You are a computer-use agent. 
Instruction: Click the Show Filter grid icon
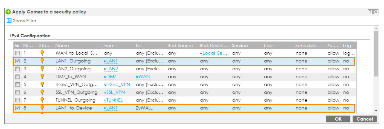coord(9,21)
